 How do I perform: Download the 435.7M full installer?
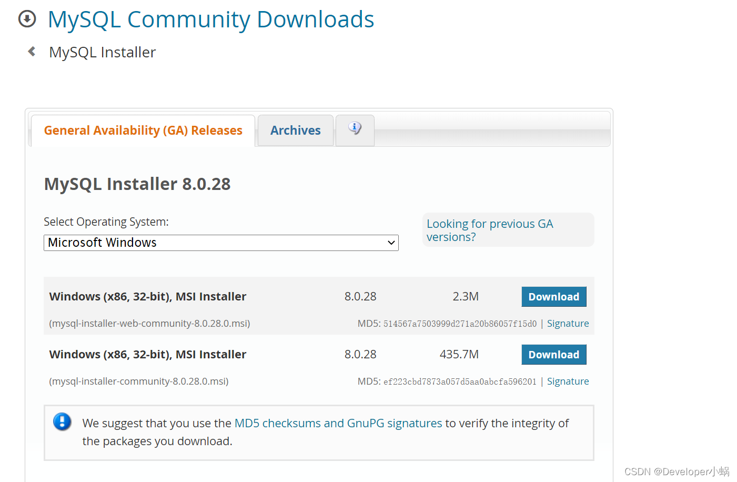pyautogui.click(x=554, y=355)
